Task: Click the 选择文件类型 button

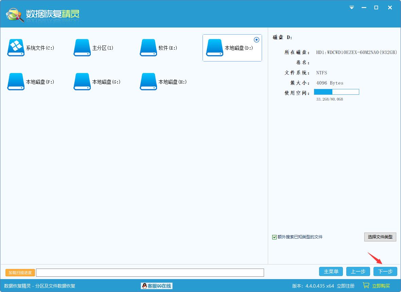Action: (380, 237)
